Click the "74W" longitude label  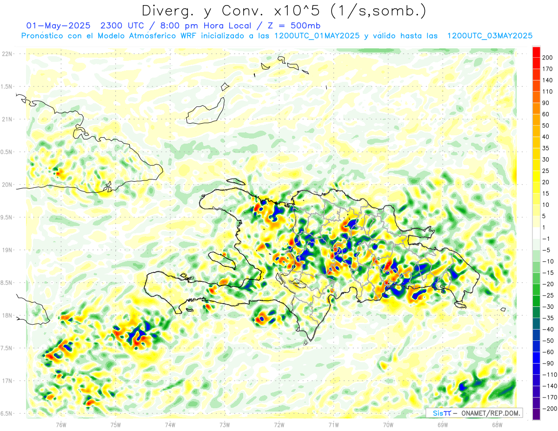point(170,425)
